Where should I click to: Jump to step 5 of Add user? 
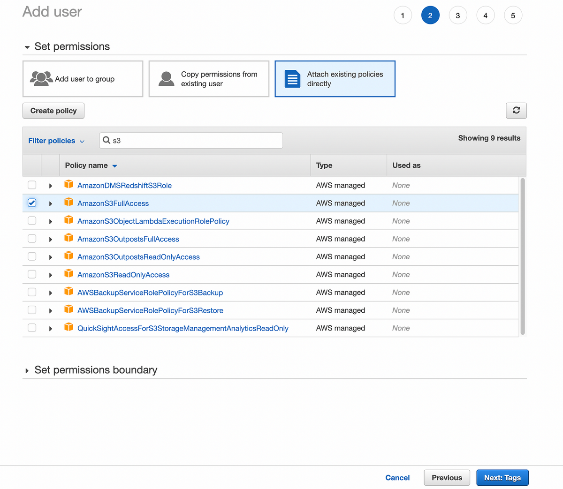point(513,15)
